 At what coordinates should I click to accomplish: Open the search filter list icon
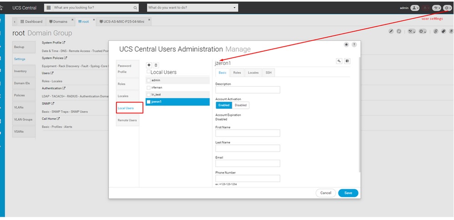click(49, 8)
